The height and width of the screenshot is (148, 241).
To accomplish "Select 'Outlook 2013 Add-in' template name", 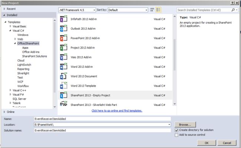I will point(83,29).
